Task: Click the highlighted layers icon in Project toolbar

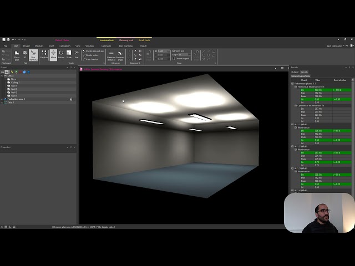Action: click(x=7, y=72)
